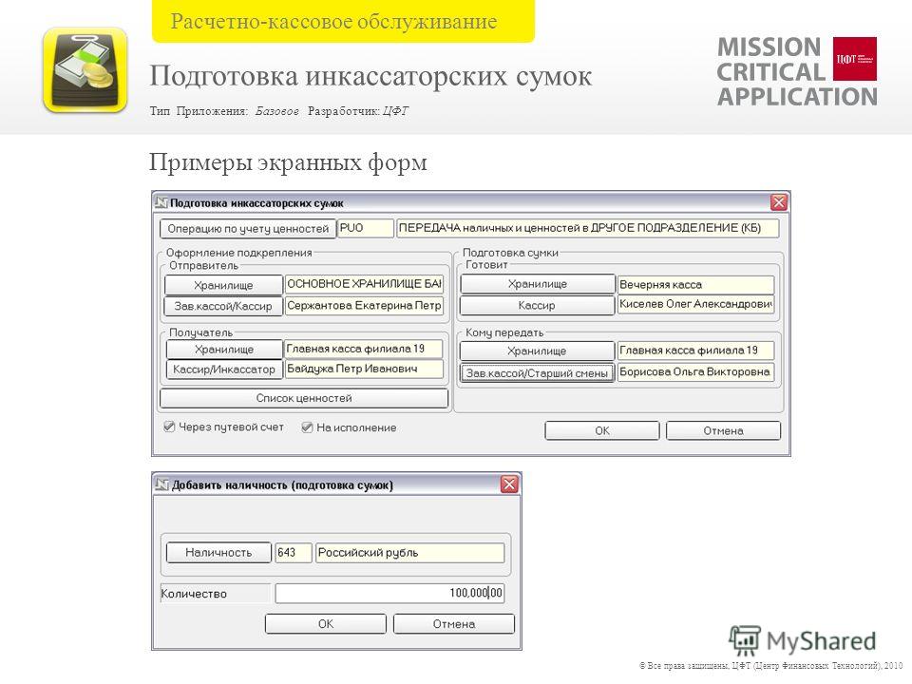Image resolution: width=912 pixels, height=684 pixels.
Task: Click the 'Киселев Олег Александрович' field
Action: [x=695, y=304]
